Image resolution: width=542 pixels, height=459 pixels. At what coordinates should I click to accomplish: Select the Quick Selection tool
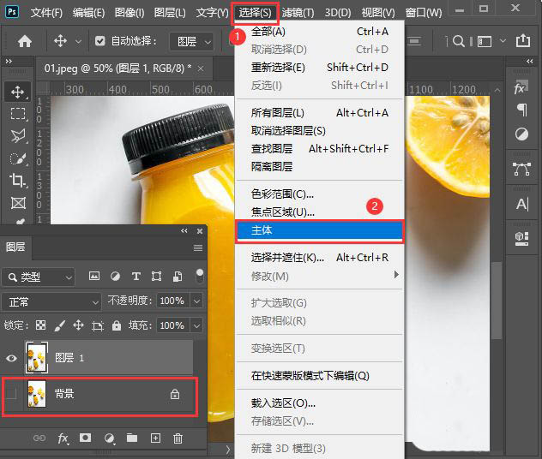(18, 158)
